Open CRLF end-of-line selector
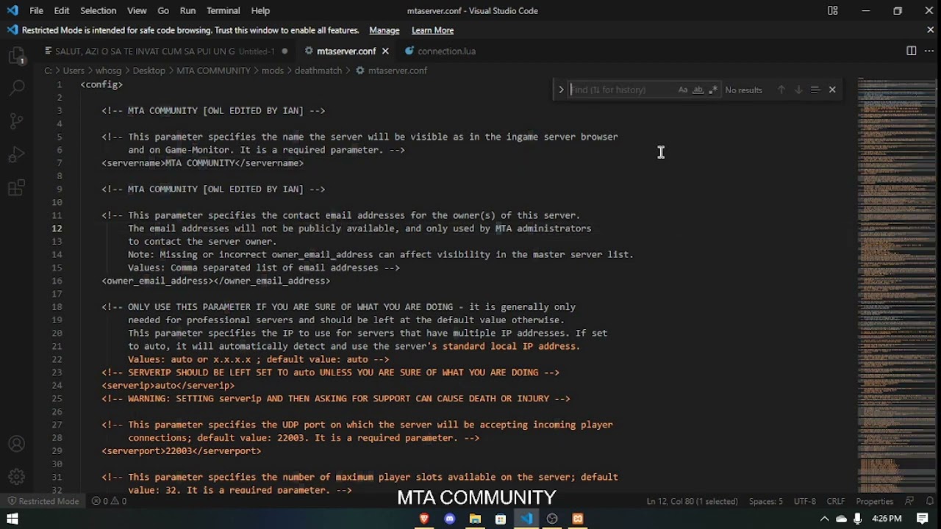This screenshot has height=529, width=941. point(835,501)
